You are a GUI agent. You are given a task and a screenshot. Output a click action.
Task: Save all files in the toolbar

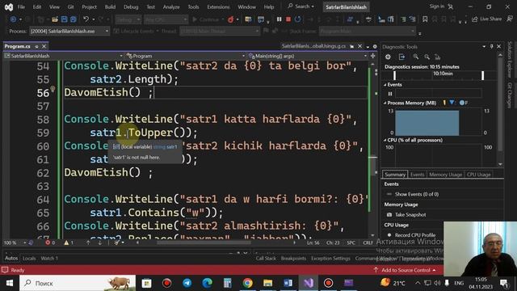[74, 19]
